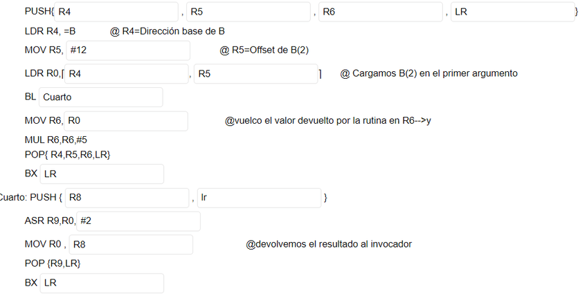Focus the BL field containing Cuarto

pyautogui.click(x=101, y=97)
